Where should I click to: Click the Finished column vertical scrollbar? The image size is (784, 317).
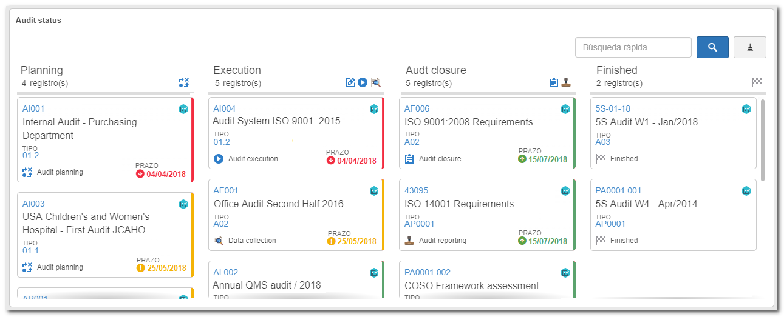(x=762, y=141)
